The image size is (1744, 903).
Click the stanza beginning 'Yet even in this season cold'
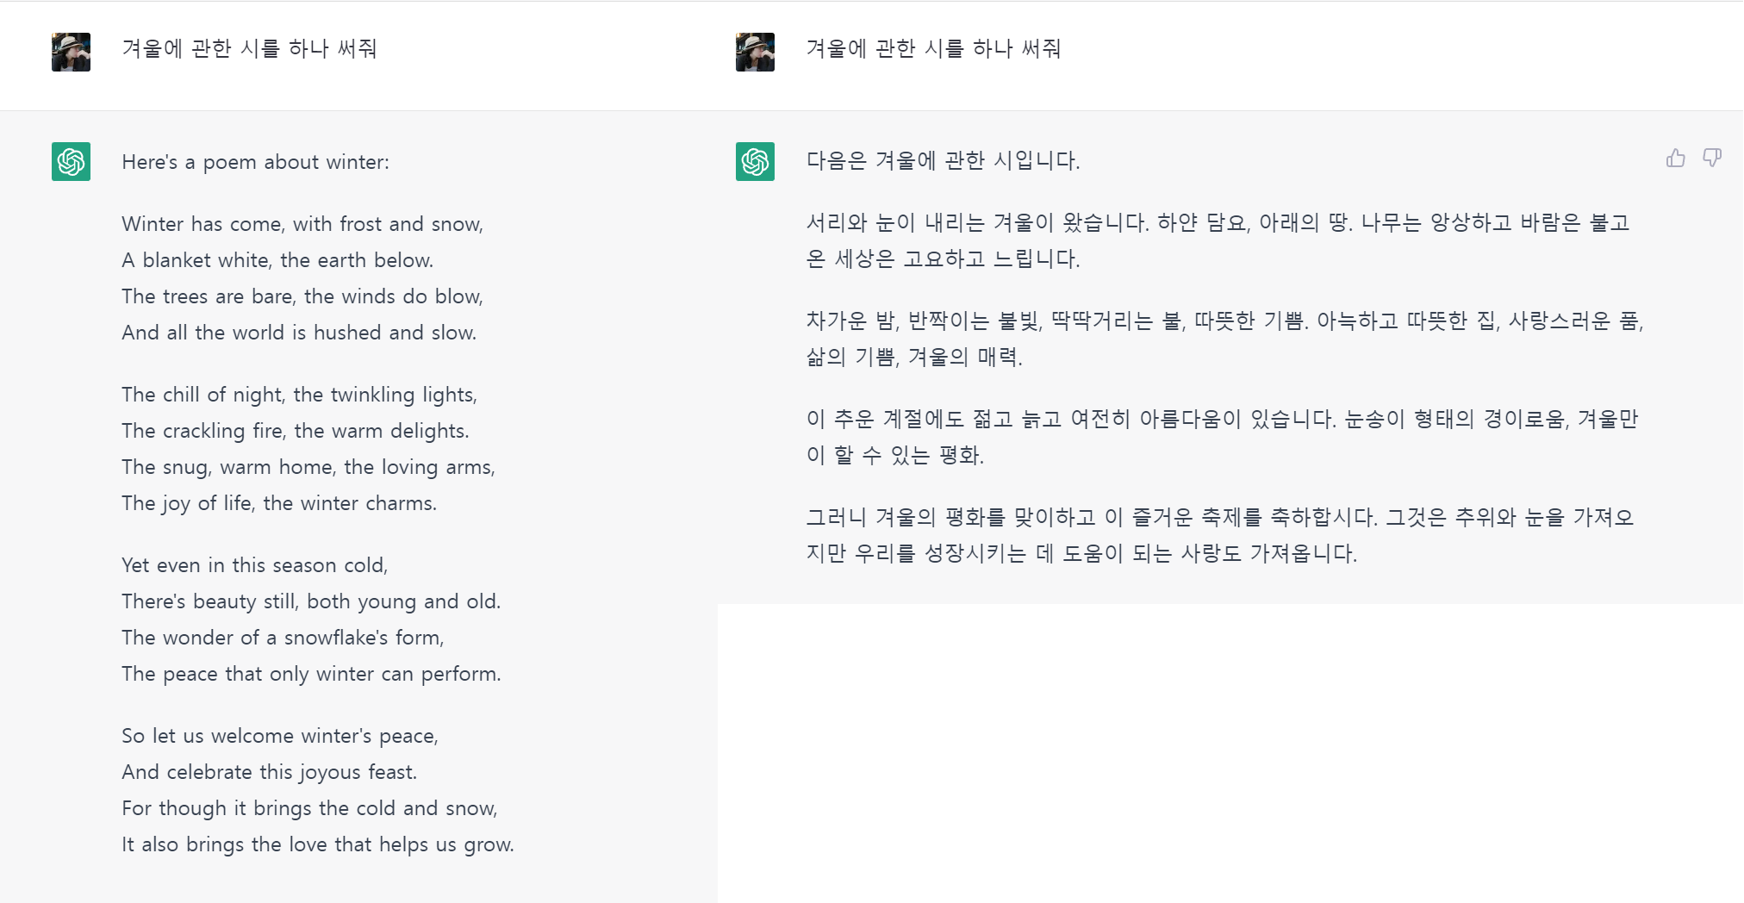point(254,565)
